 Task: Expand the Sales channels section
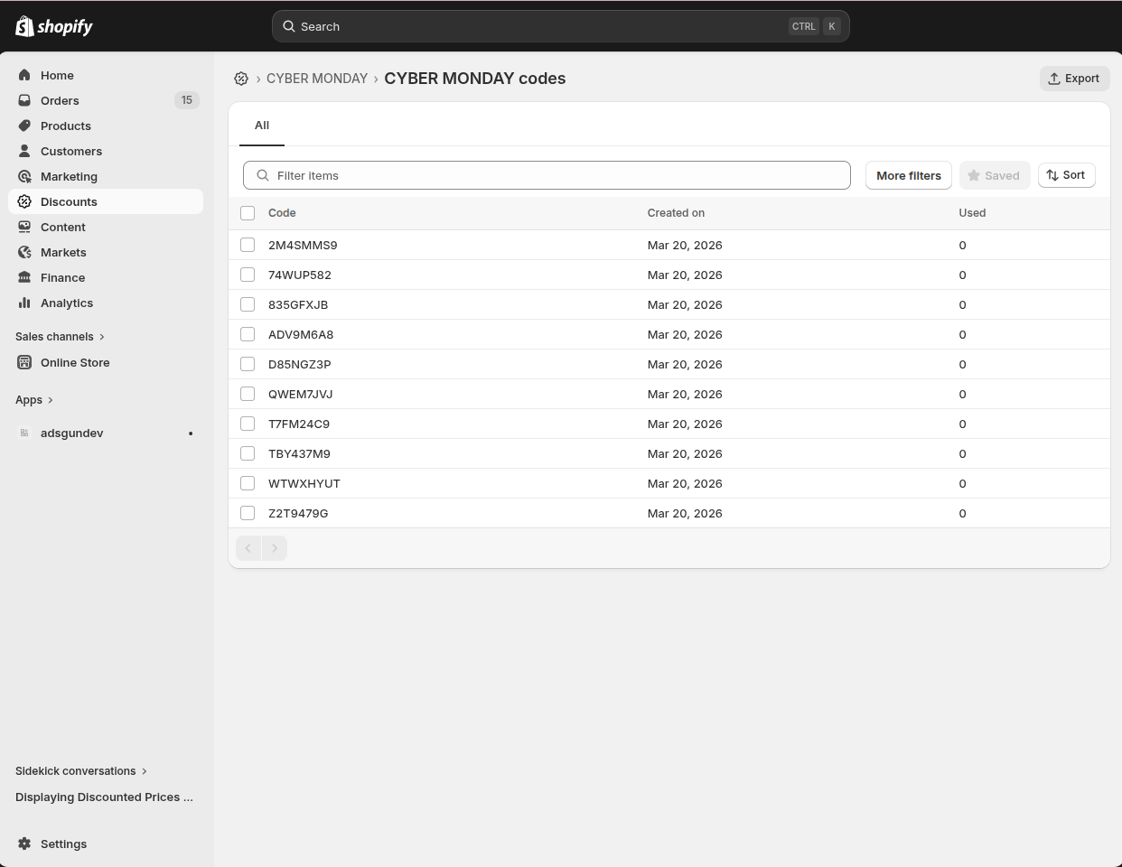tap(61, 336)
